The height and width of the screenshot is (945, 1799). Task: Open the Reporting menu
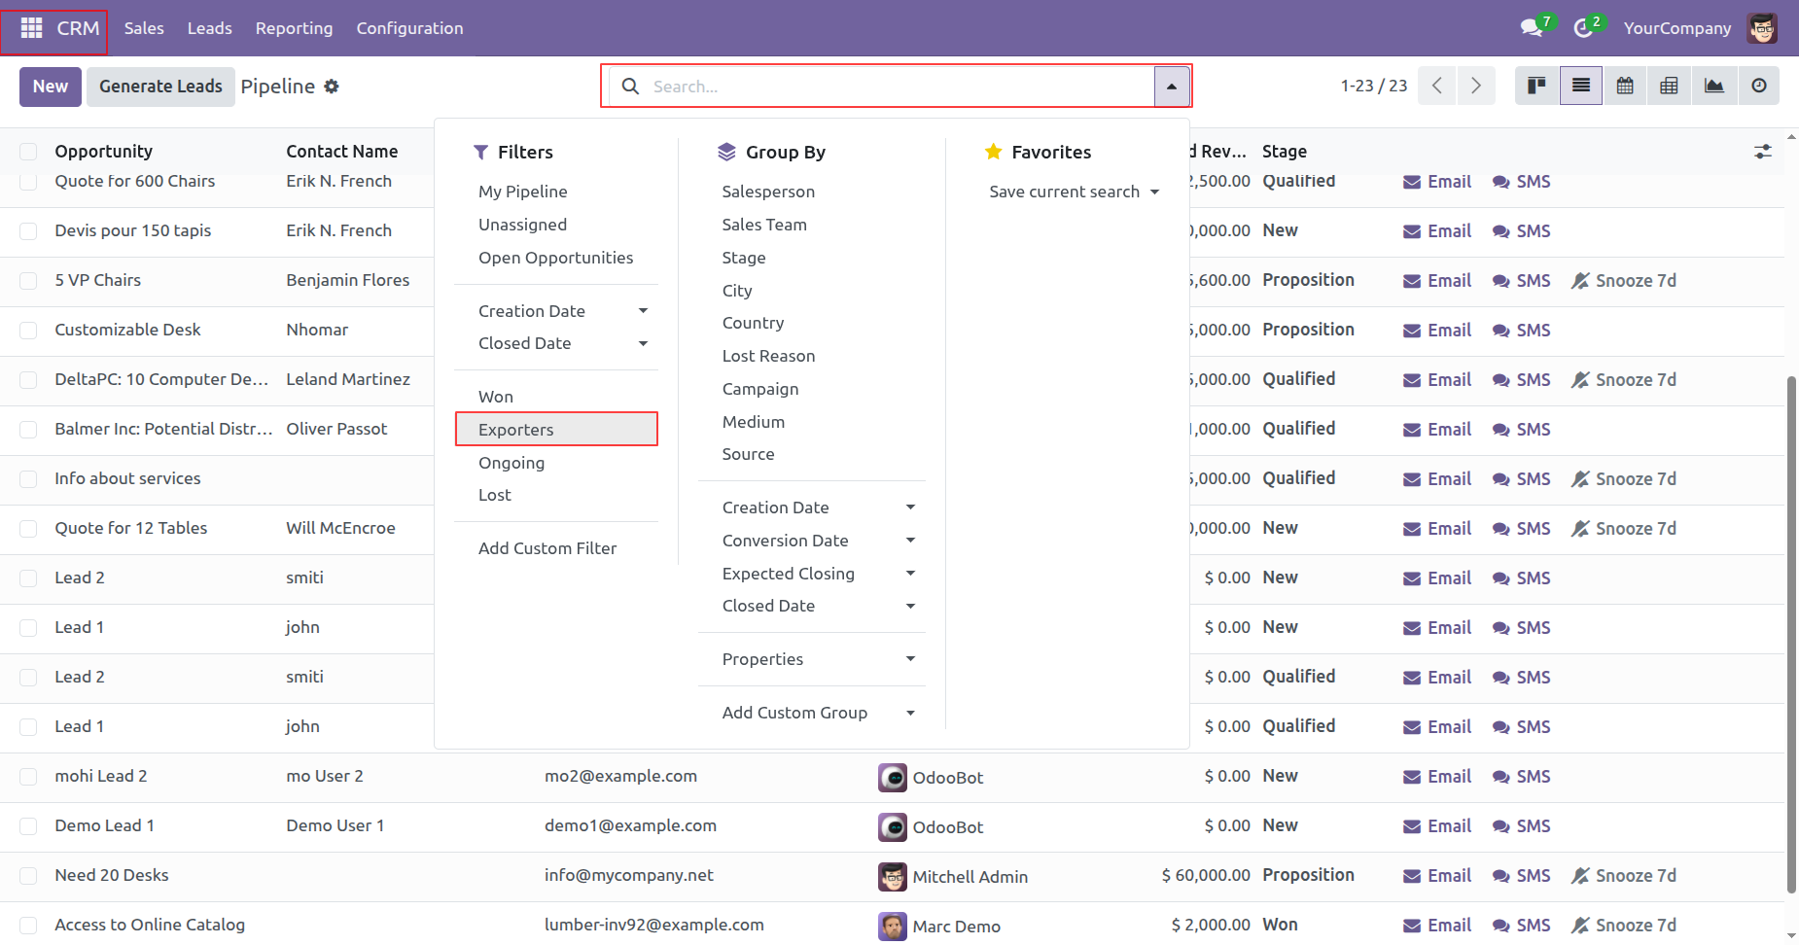(x=294, y=28)
